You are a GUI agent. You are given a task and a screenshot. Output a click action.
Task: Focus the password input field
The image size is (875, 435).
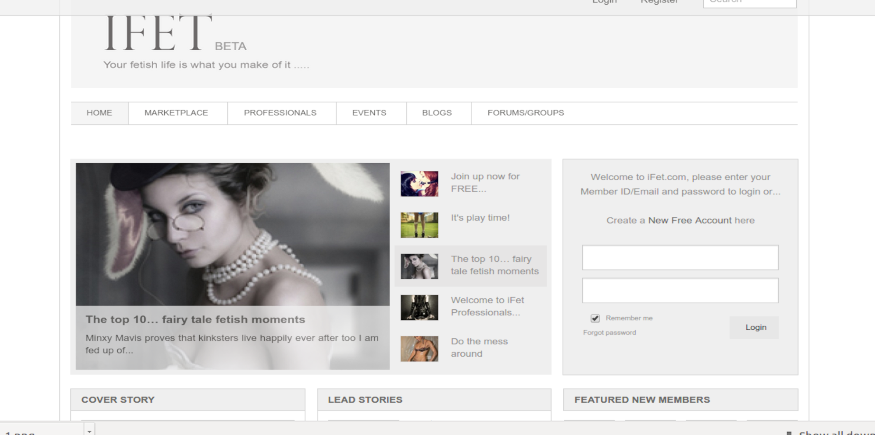(x=680, y=290)
